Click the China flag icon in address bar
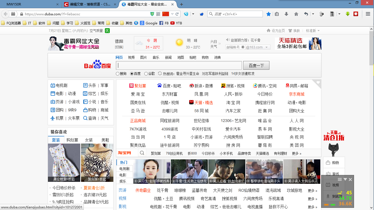This screenshot has width=374, height=210. coord(166,14)
